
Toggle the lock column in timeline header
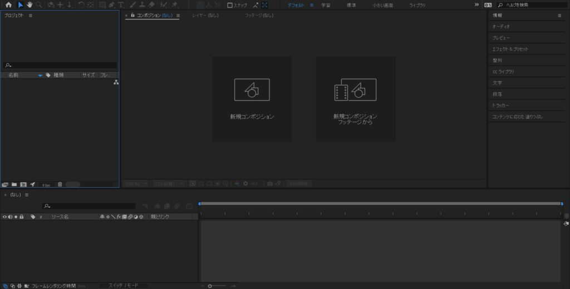[x=21, y=216]
